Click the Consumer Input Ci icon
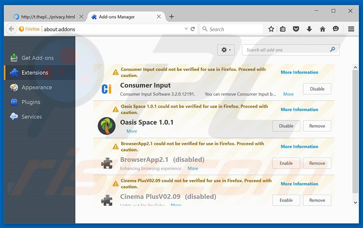 [107, 89]
